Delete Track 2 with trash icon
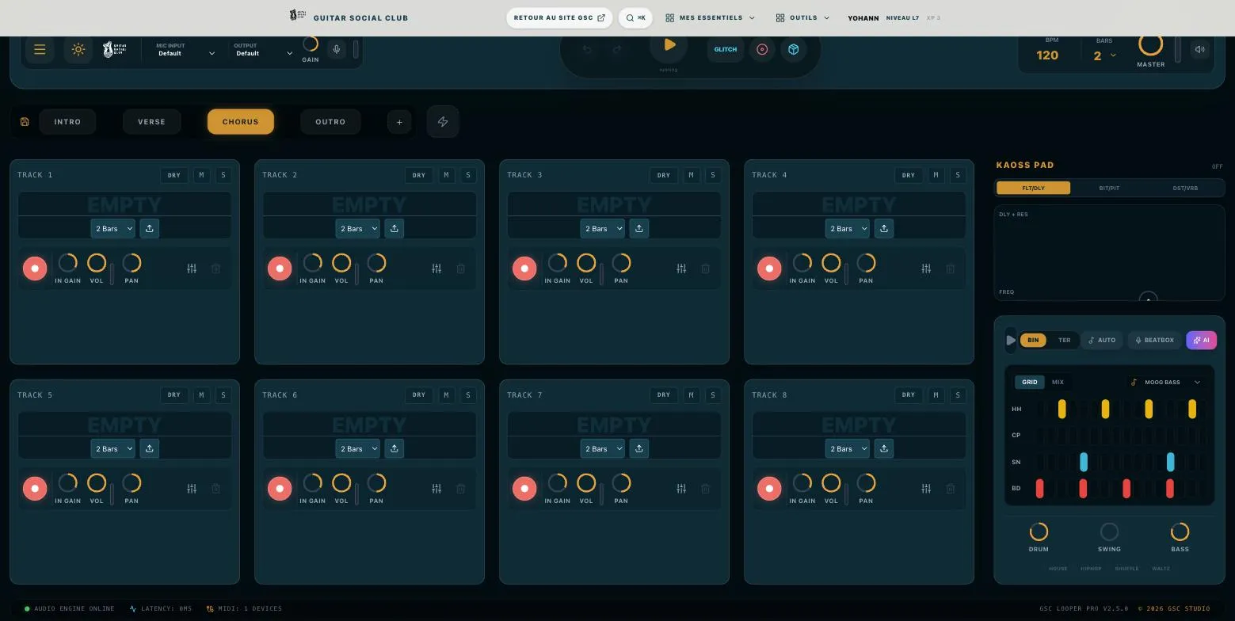Screen dimensions: 1235x621 click(x=460, y=269)
